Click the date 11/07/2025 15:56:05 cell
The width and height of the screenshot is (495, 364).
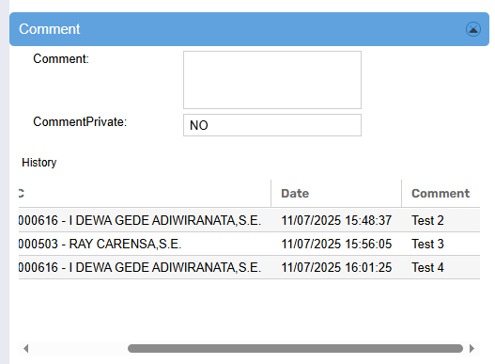(x=336, y=244)
